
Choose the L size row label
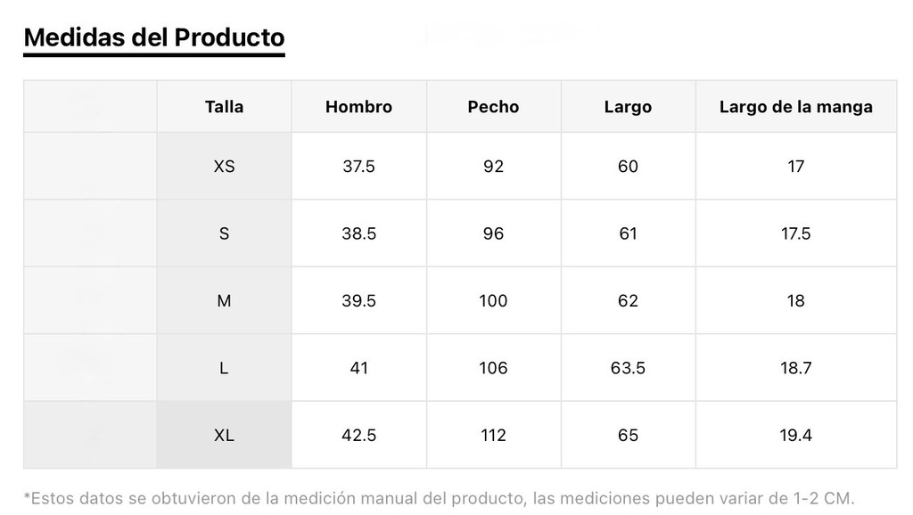tap(224, 368)
